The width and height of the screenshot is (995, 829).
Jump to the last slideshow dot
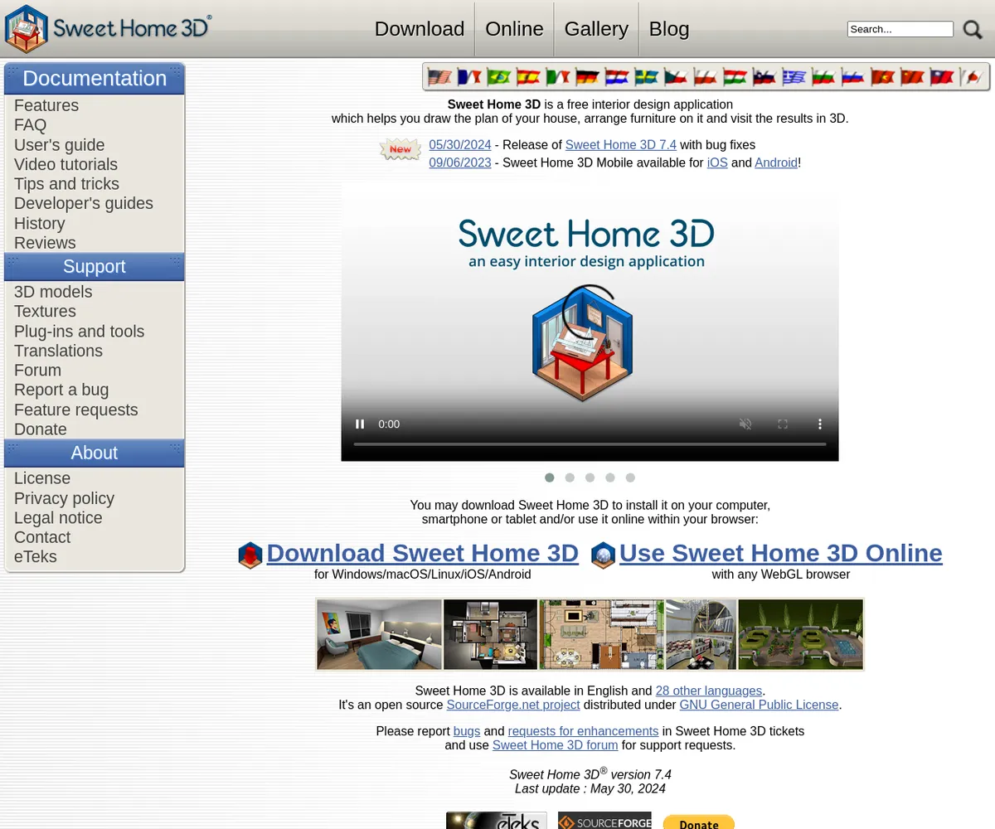630,478
